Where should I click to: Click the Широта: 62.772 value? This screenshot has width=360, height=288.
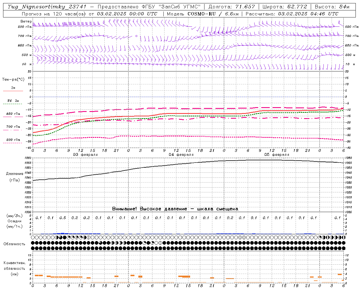[x=285, y=7]
